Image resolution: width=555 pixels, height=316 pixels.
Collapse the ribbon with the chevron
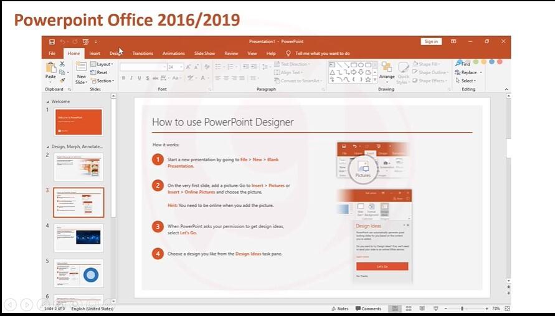pos(506,89)
